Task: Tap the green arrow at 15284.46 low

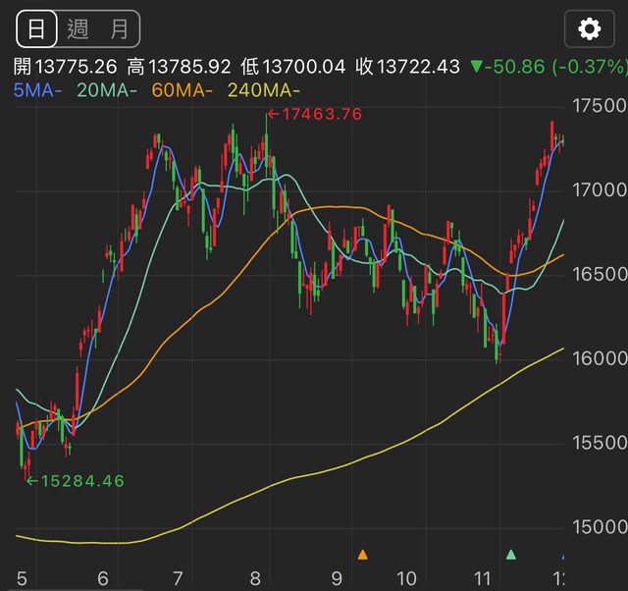Action: coord(30,481)
